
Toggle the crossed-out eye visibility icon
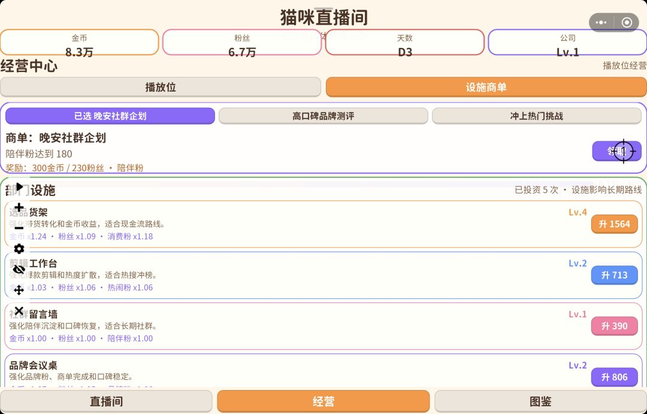(19, 270)
